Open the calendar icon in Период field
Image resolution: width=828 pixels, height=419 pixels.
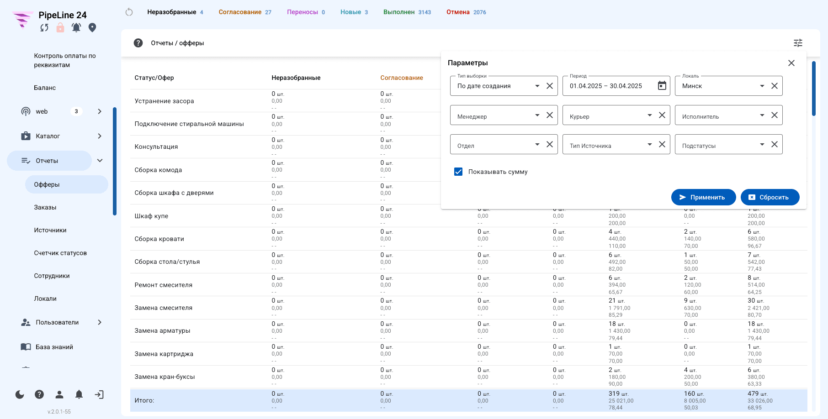pyautogui.click(x=662, y=86)
